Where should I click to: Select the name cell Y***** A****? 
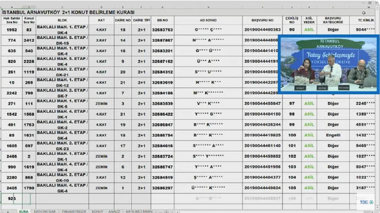coord(208,167)
